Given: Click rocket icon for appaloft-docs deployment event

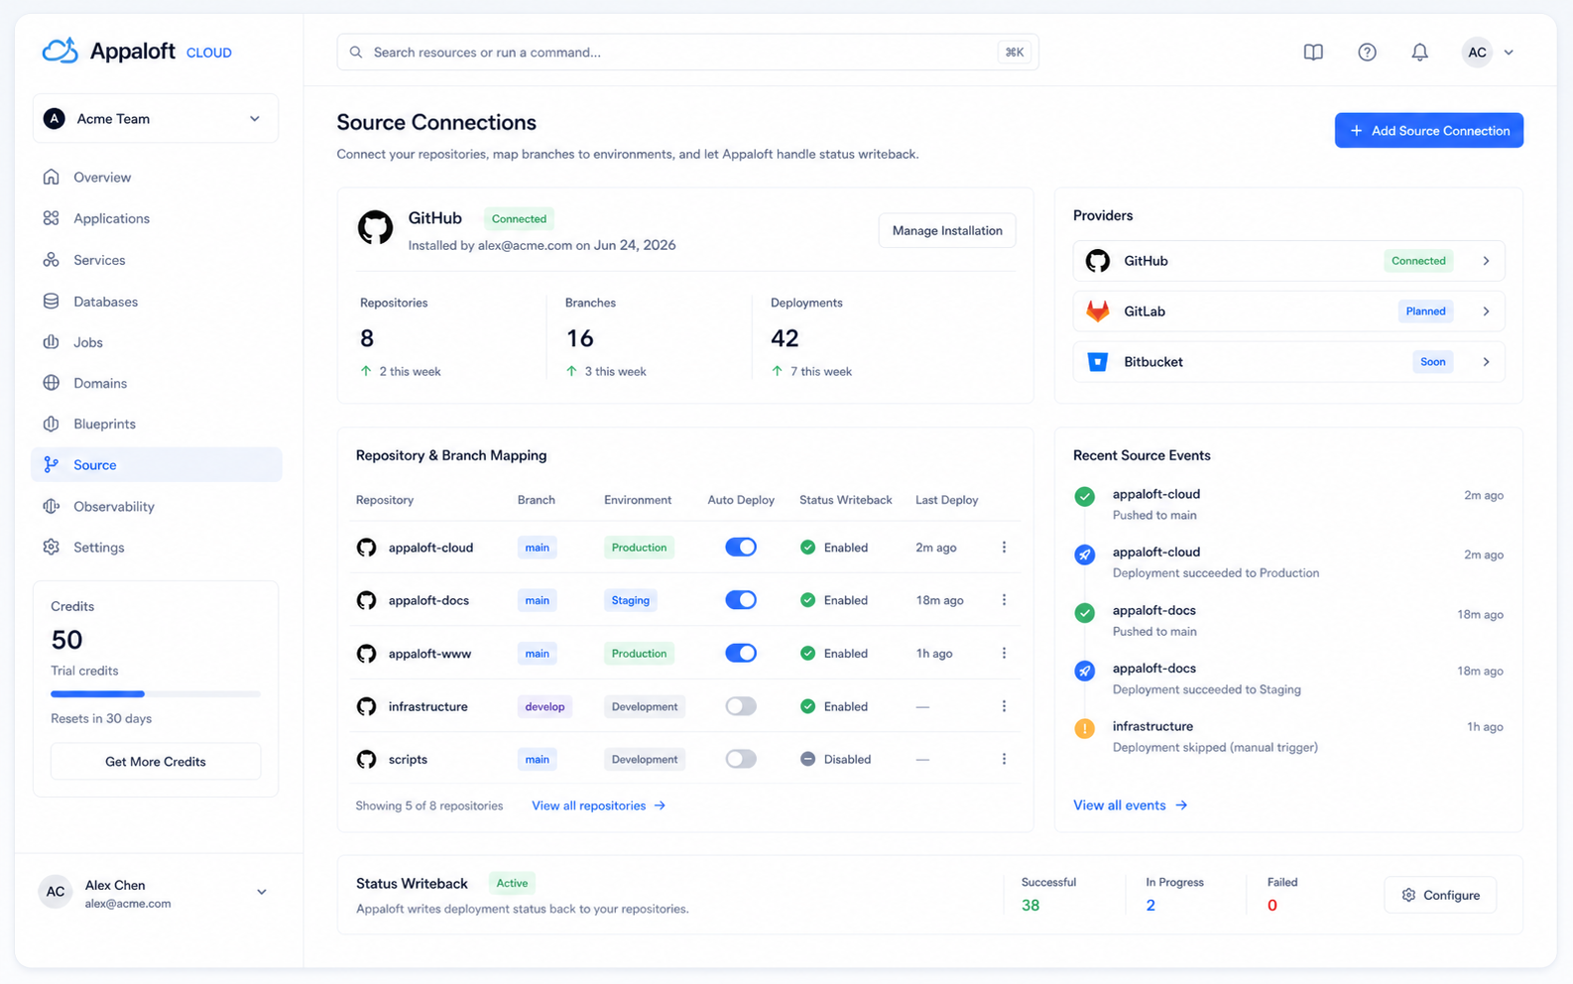Looking at the screenshot, I should [x=1085, y=671].
